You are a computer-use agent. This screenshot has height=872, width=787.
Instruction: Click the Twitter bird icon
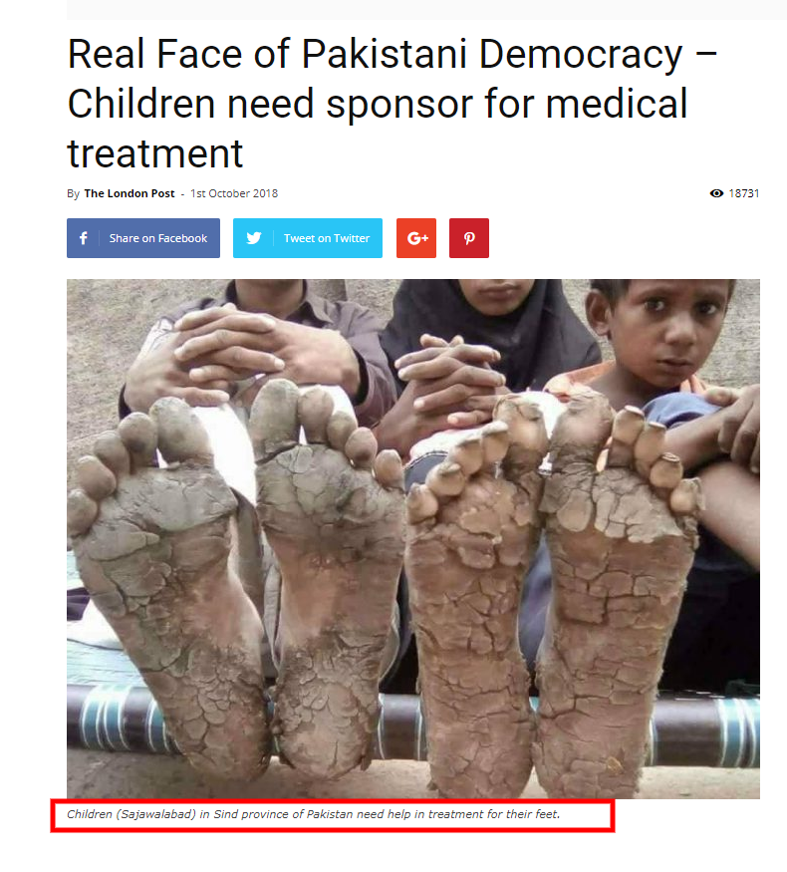253,238
